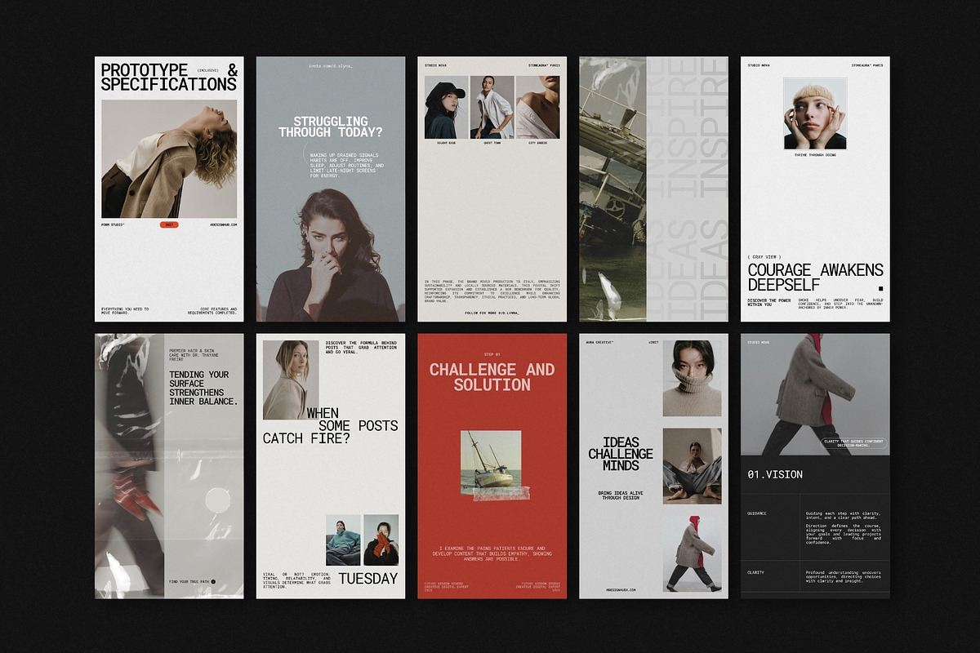Select the "QUIET TOWN" photo of the white shirt

(x=492, y=107)
